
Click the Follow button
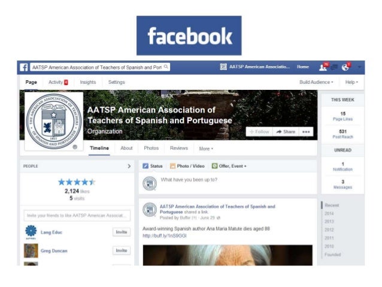pos(259,132)
